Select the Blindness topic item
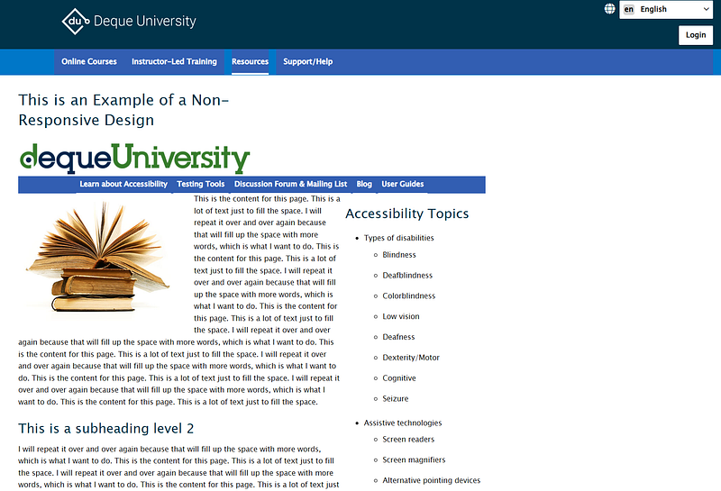Screen dimensions: 721x491 399,255
